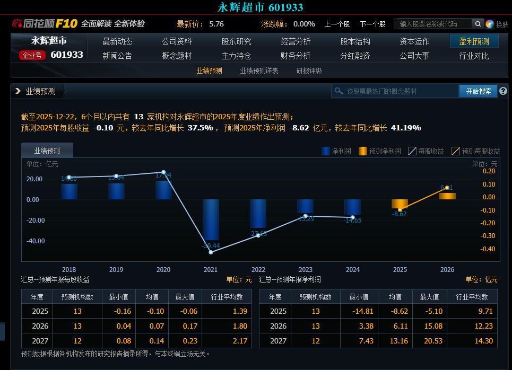
Task: Switch to the 业绩预测 sub-tab
Action: click(209, 71)
